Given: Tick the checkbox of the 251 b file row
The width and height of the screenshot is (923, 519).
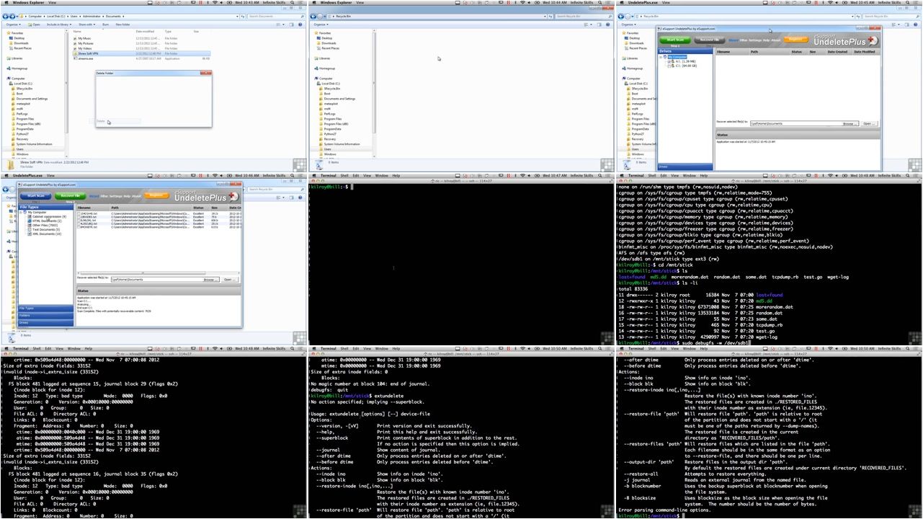Looking at the screenshot, I should 79,224.
